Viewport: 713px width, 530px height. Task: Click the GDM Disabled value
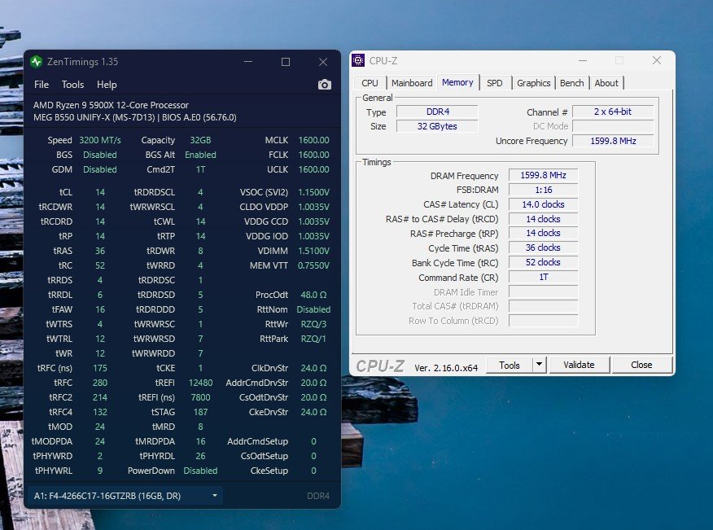(100, 169)
